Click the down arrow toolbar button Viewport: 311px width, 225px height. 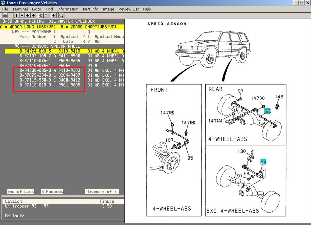pyautogui.click(x=22, y=15)
